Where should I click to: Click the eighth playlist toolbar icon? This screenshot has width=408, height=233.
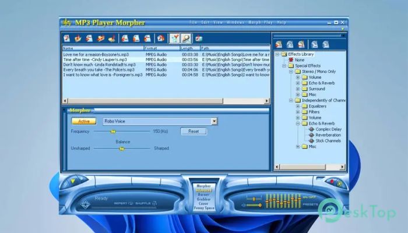147,38
